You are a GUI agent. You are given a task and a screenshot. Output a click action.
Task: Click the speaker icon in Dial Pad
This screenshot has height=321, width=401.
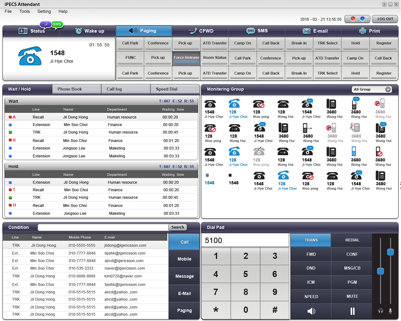click(x=311, y=311)
